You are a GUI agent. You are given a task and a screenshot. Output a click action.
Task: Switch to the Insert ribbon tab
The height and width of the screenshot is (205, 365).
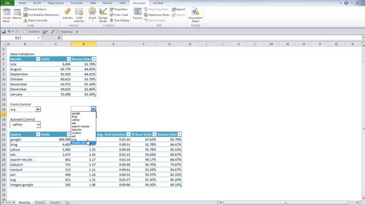(x=37, y=3)
